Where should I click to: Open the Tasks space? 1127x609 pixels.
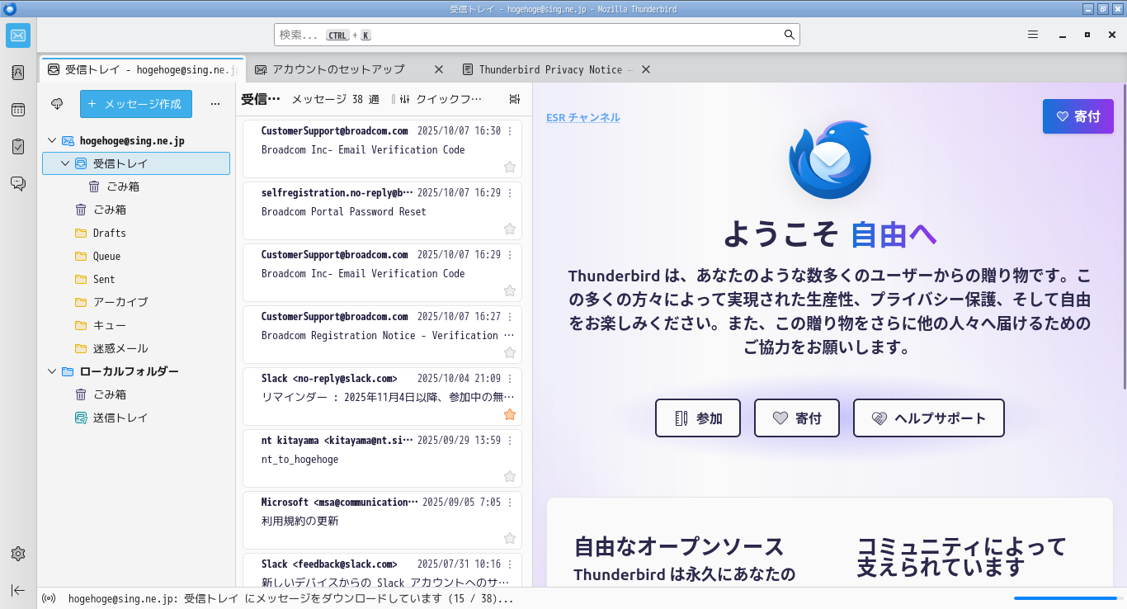18,147
